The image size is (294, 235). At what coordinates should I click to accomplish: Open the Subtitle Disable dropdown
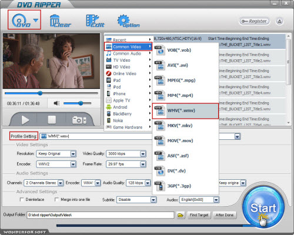(136, 200)
